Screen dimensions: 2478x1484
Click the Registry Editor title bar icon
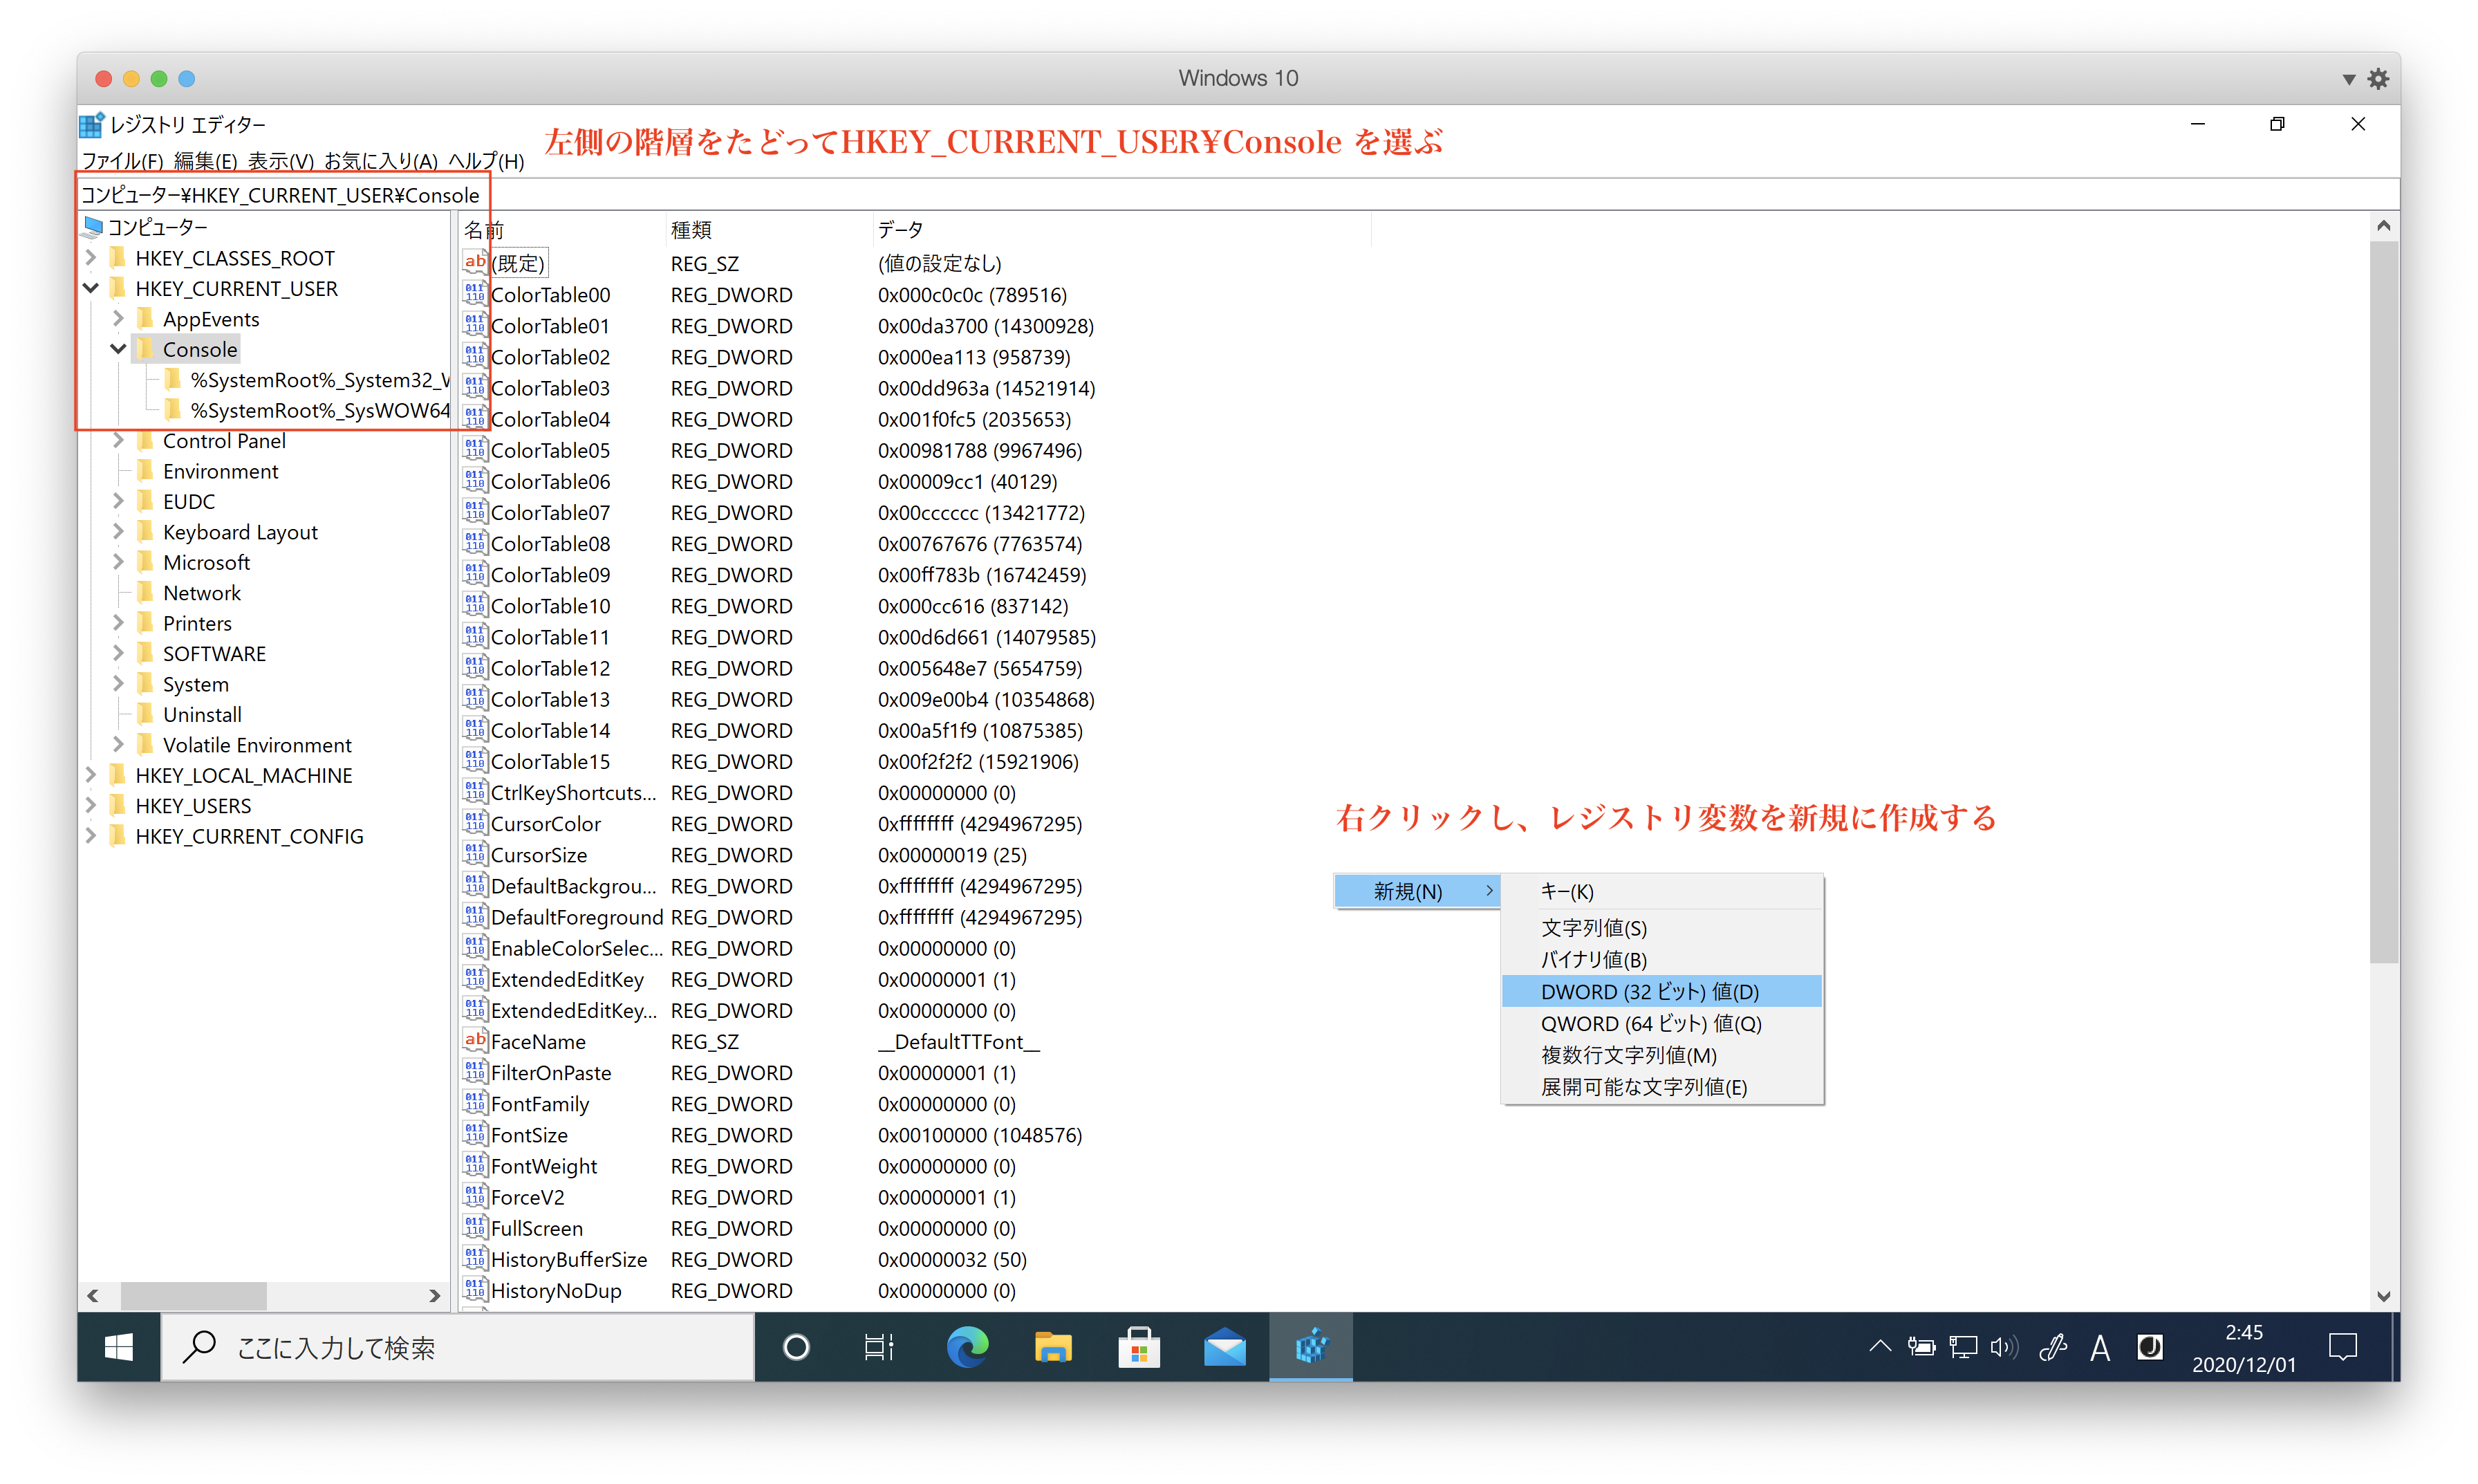click(92, 125)
